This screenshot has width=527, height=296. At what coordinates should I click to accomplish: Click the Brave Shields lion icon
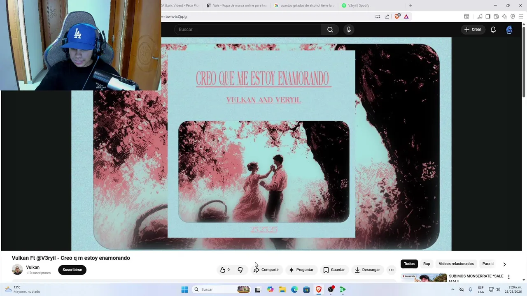tap(397, 16)
